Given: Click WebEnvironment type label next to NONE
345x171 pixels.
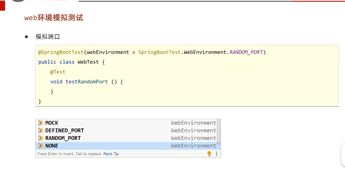Looking at the screenshot, I should pos(194,146).
